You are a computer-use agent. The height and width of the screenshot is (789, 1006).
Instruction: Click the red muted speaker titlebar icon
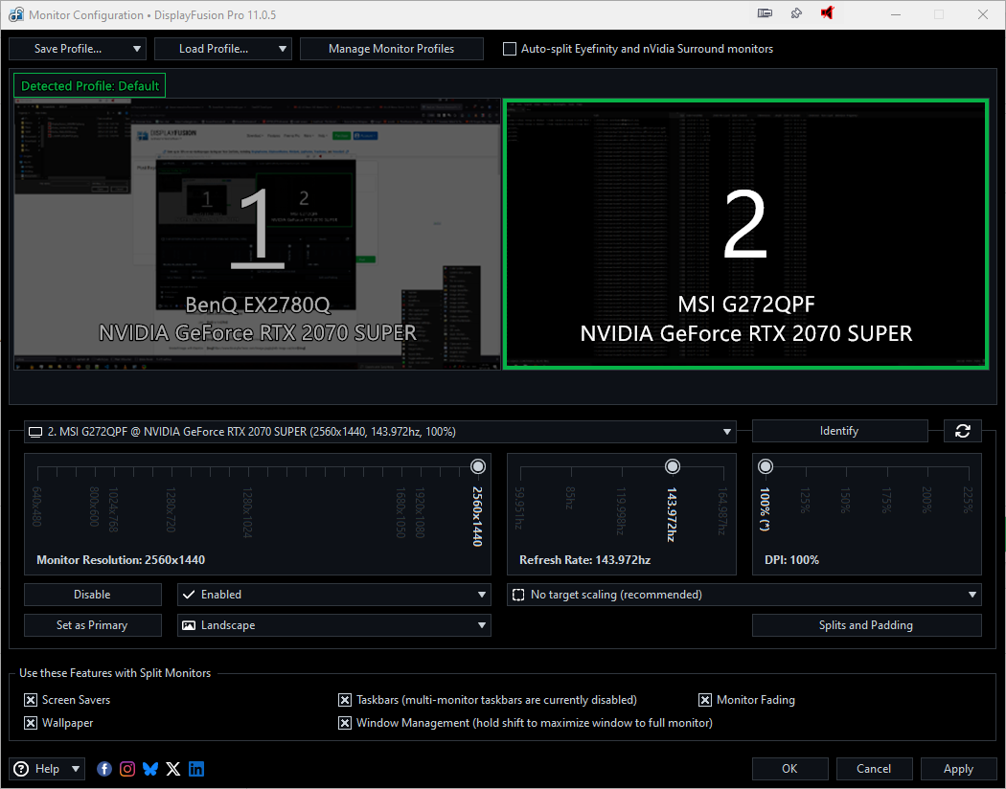tap(827, 14)
